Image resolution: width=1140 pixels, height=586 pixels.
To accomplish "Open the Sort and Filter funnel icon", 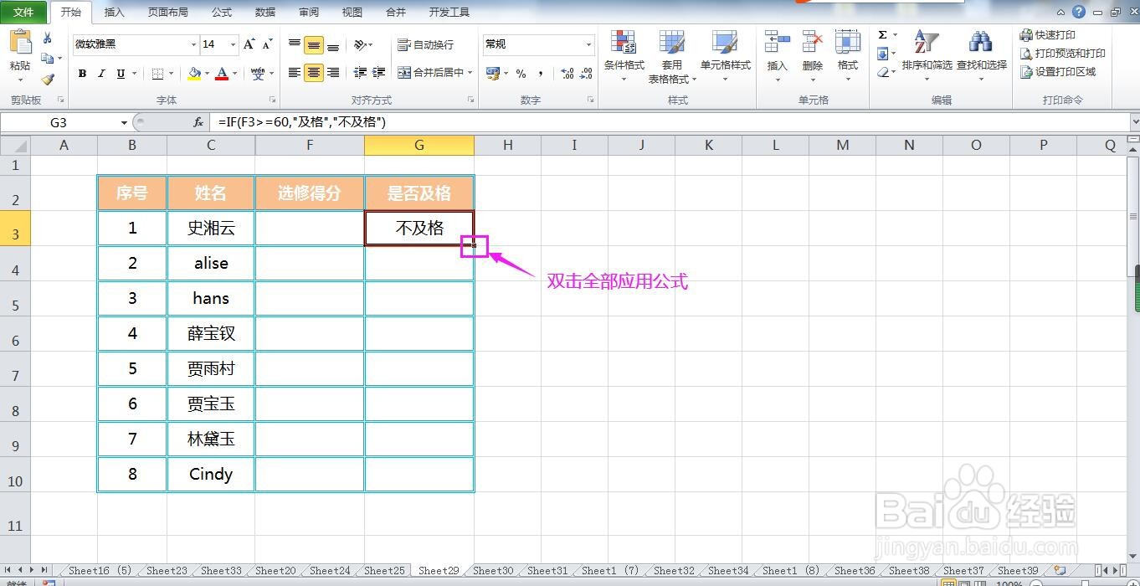I will click(x=926, y=43).
